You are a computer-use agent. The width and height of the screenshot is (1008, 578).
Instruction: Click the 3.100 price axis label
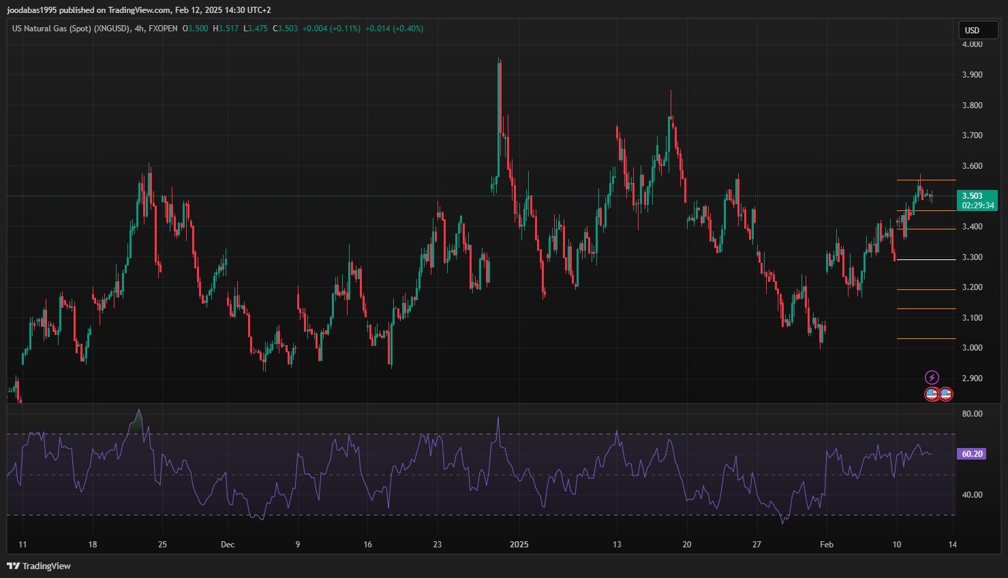[972, 318]
